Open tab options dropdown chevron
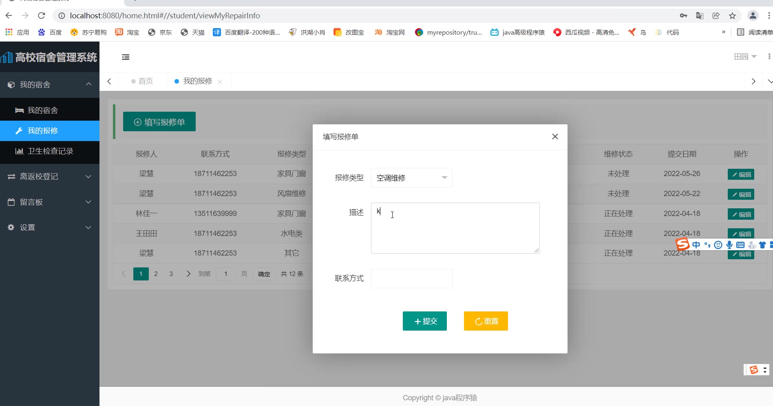The height and width of the screenshot is (406, 773). pyautogui.click(x=770, y=82)
